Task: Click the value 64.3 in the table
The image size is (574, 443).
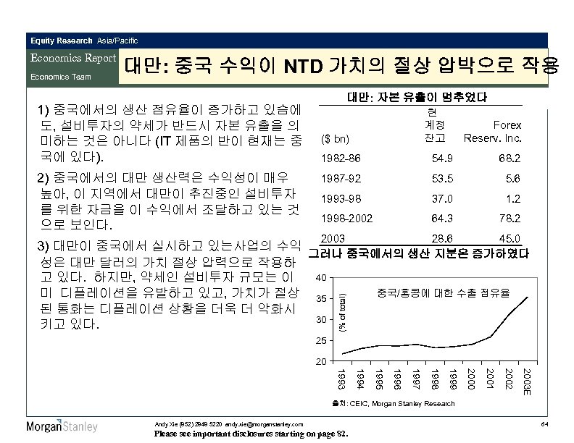Action: click(442, 219)
